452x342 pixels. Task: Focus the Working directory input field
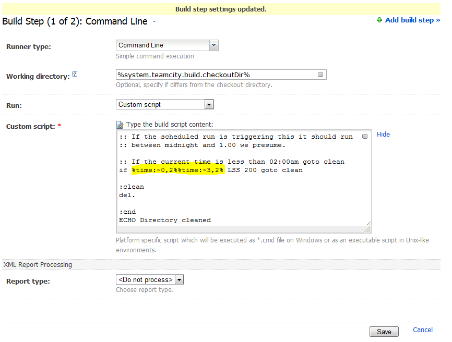[x=221, y=75]
